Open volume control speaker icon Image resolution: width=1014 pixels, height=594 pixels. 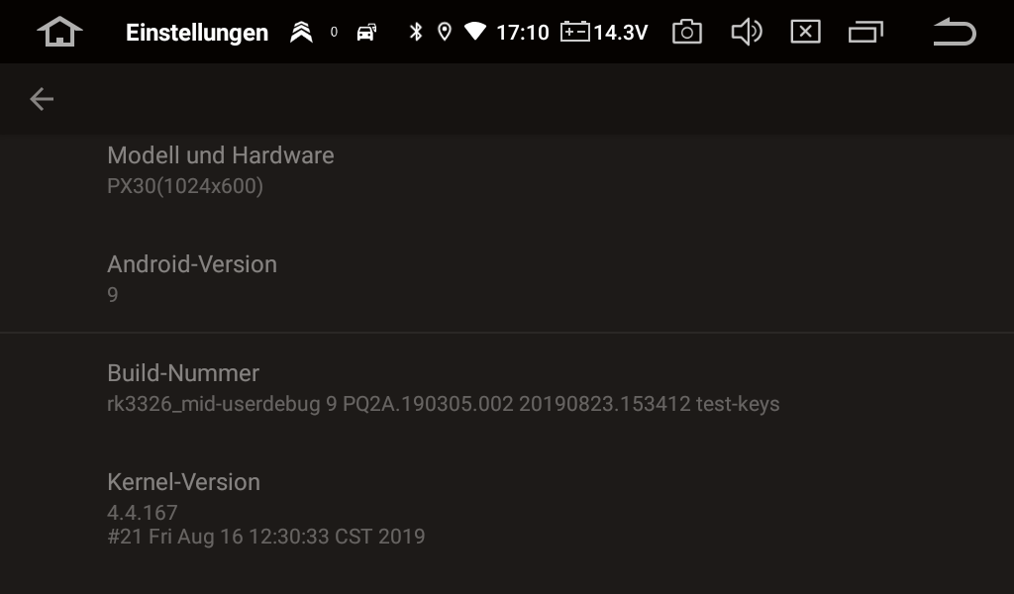747,32
